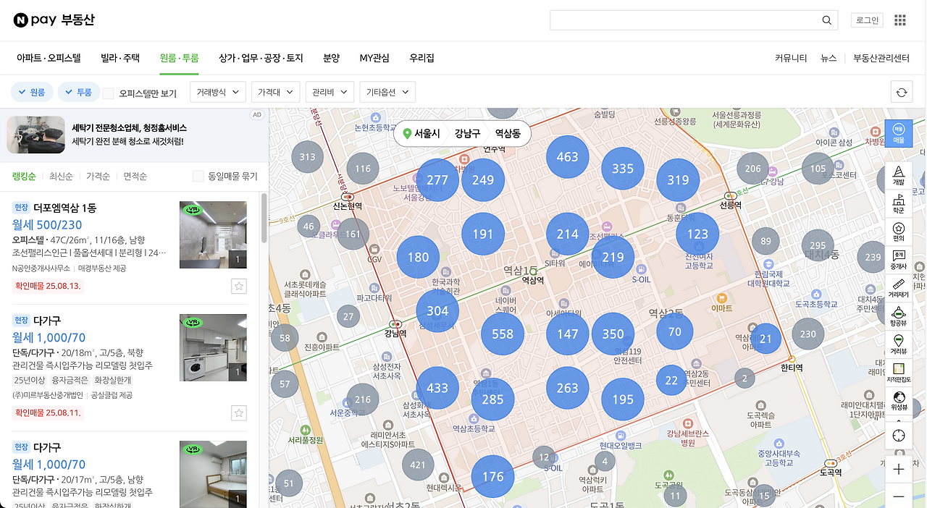Screen dimensions: 927x508
Task: Open 우리집 tab
Action: (421, 58)
